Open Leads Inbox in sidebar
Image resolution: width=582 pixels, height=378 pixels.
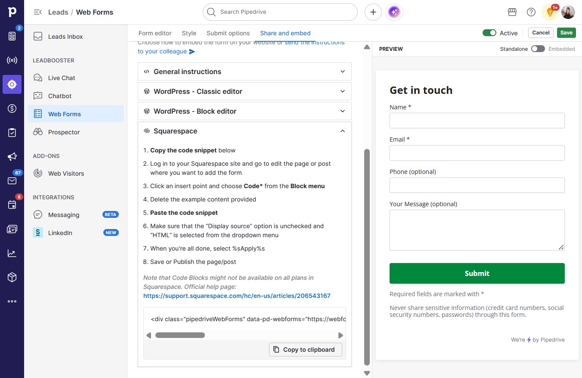click(x=76, y=37)
